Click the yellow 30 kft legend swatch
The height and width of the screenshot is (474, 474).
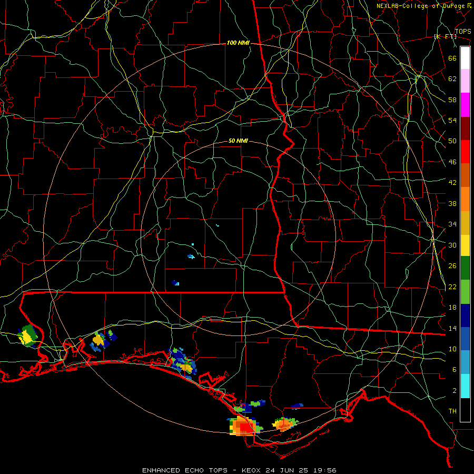coord(465,245)
